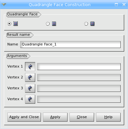Click the application logo in title bar
The image size is (128, 129).
pos(4,4)
